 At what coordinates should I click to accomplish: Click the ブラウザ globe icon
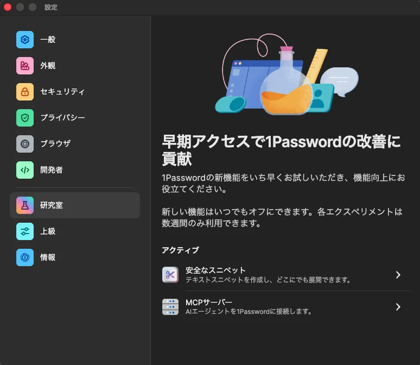pos(25,144)
